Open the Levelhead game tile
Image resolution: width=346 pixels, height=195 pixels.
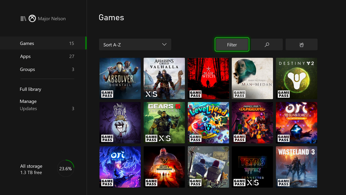click(x=208, y=123)
